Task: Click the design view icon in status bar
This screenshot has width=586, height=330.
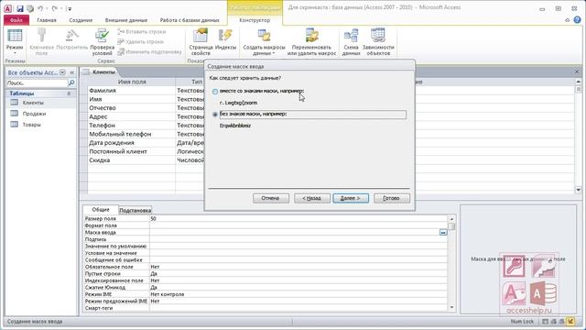Action: [x=570, y=322]
